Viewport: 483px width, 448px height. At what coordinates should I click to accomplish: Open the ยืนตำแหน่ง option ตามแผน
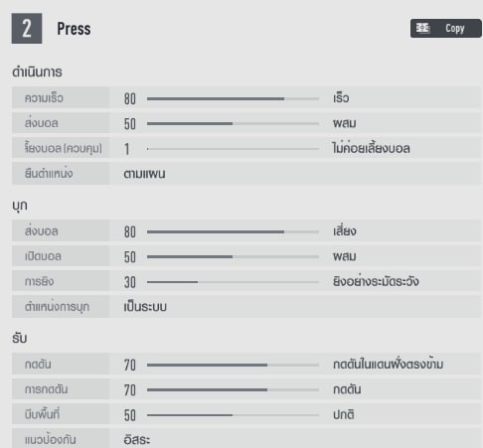coord(144,174)
